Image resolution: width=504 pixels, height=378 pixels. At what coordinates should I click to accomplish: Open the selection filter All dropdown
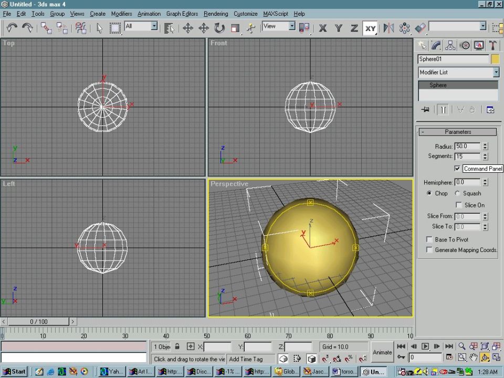(141, 26)
